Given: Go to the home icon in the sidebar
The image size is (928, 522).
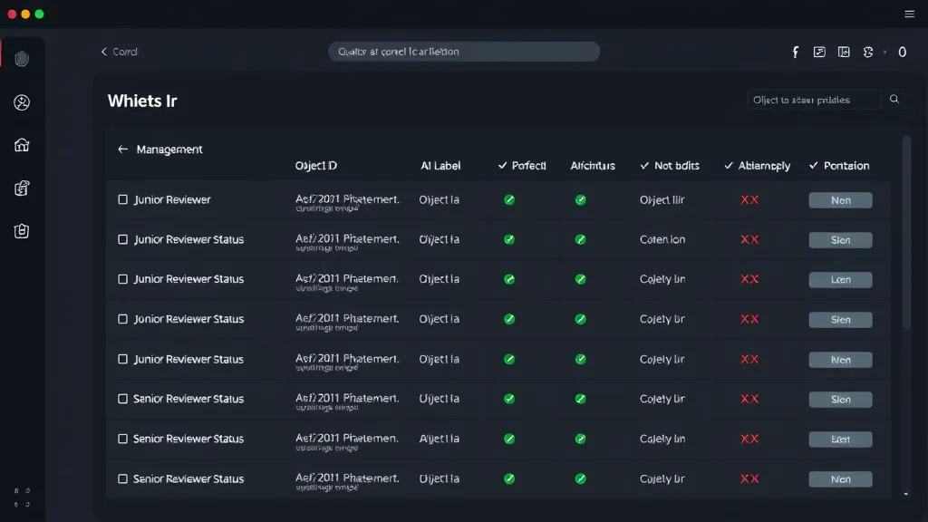Looking at the screenshot, I should coord(21,144).
